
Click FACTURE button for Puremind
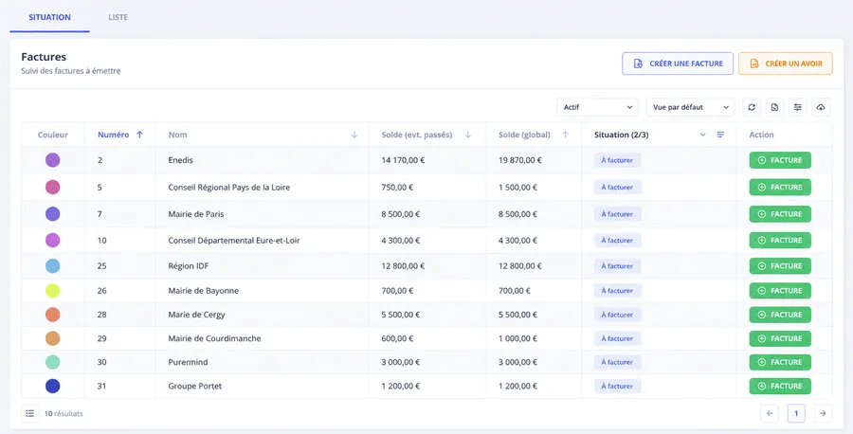tap(780, 362)
